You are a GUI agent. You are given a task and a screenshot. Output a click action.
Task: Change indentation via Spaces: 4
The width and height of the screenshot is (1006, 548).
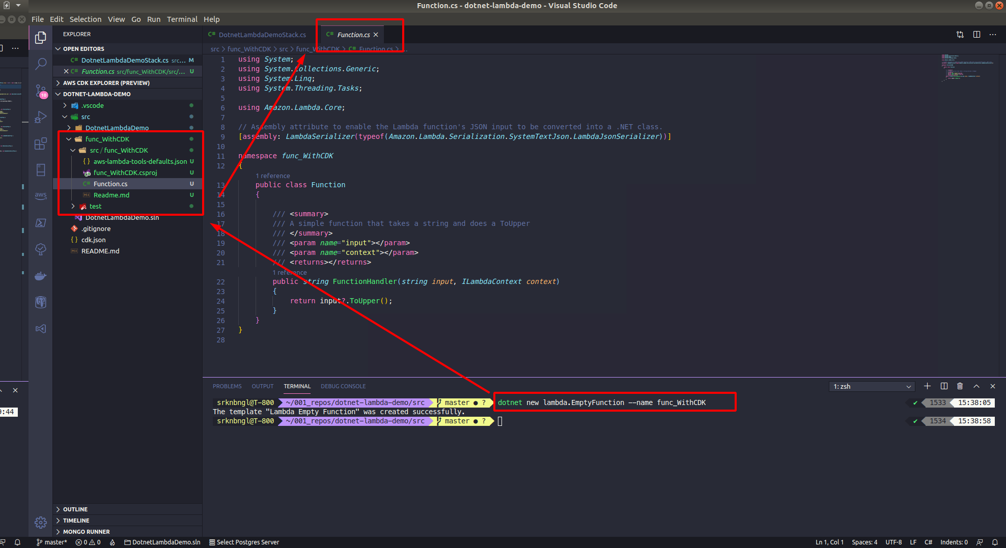click(864, 542)
